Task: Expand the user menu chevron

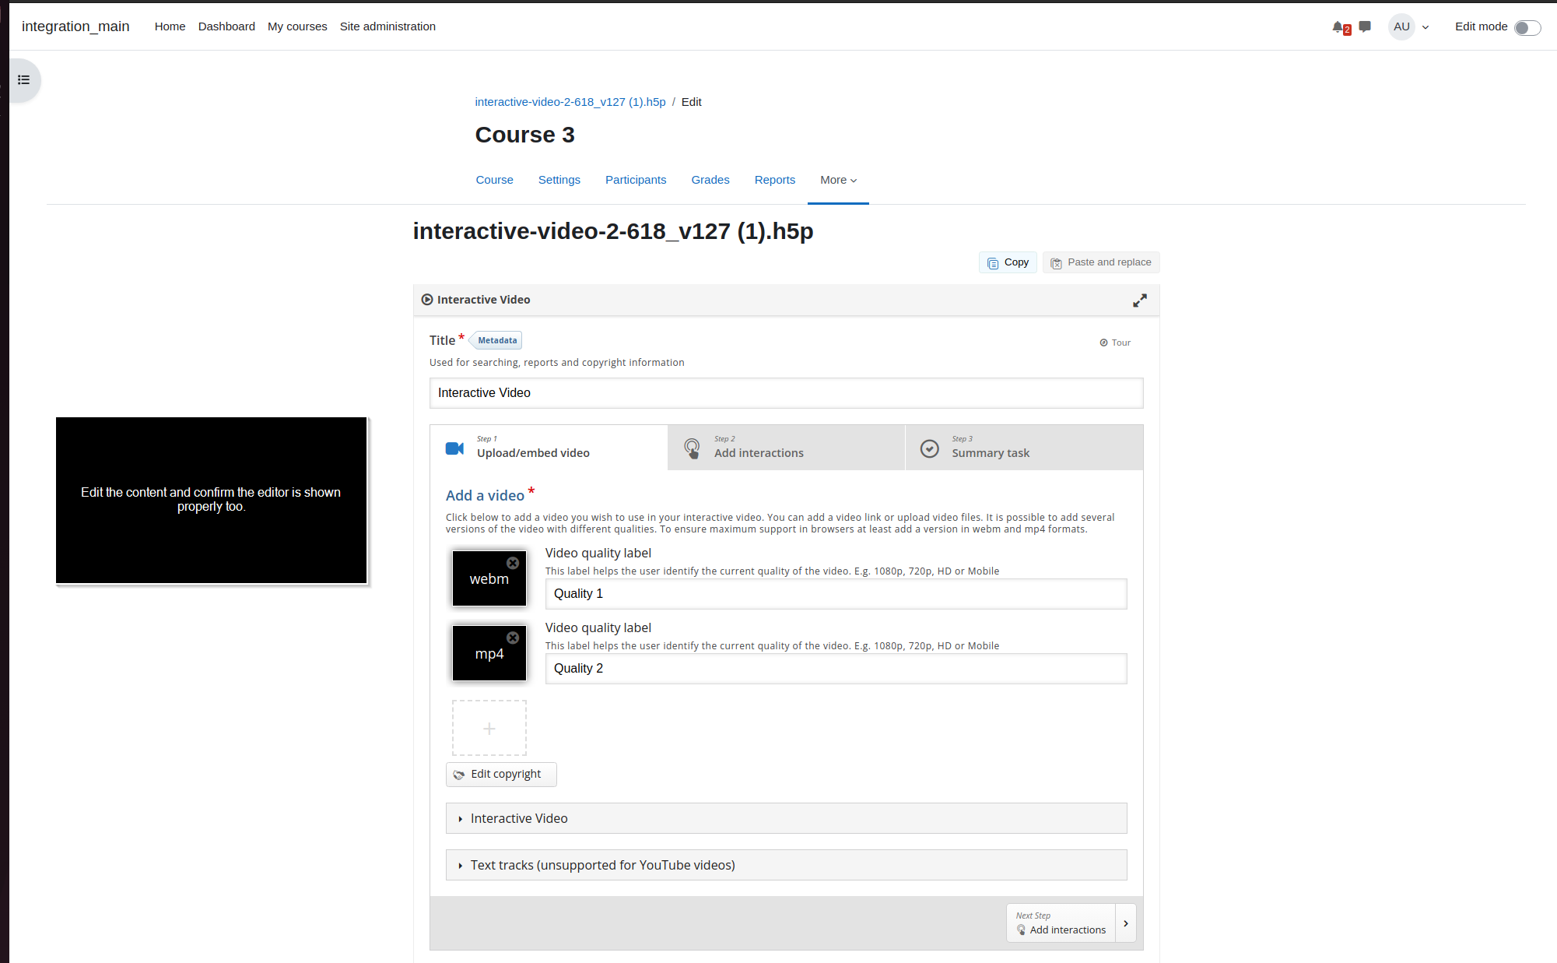Action: [x=1425, y=27]
